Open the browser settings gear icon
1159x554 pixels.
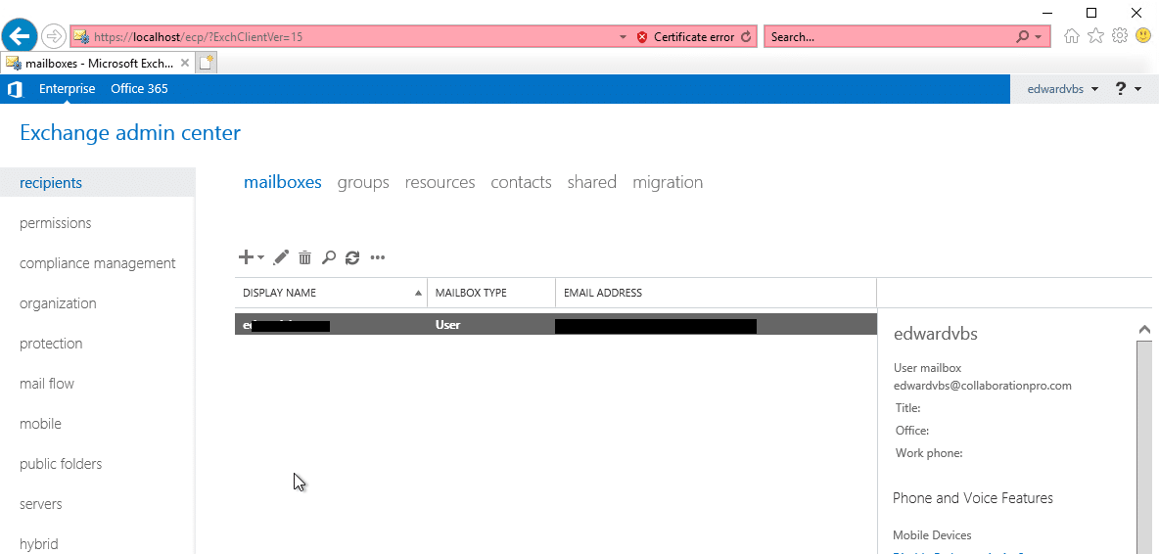click(x=1120, y=36)
